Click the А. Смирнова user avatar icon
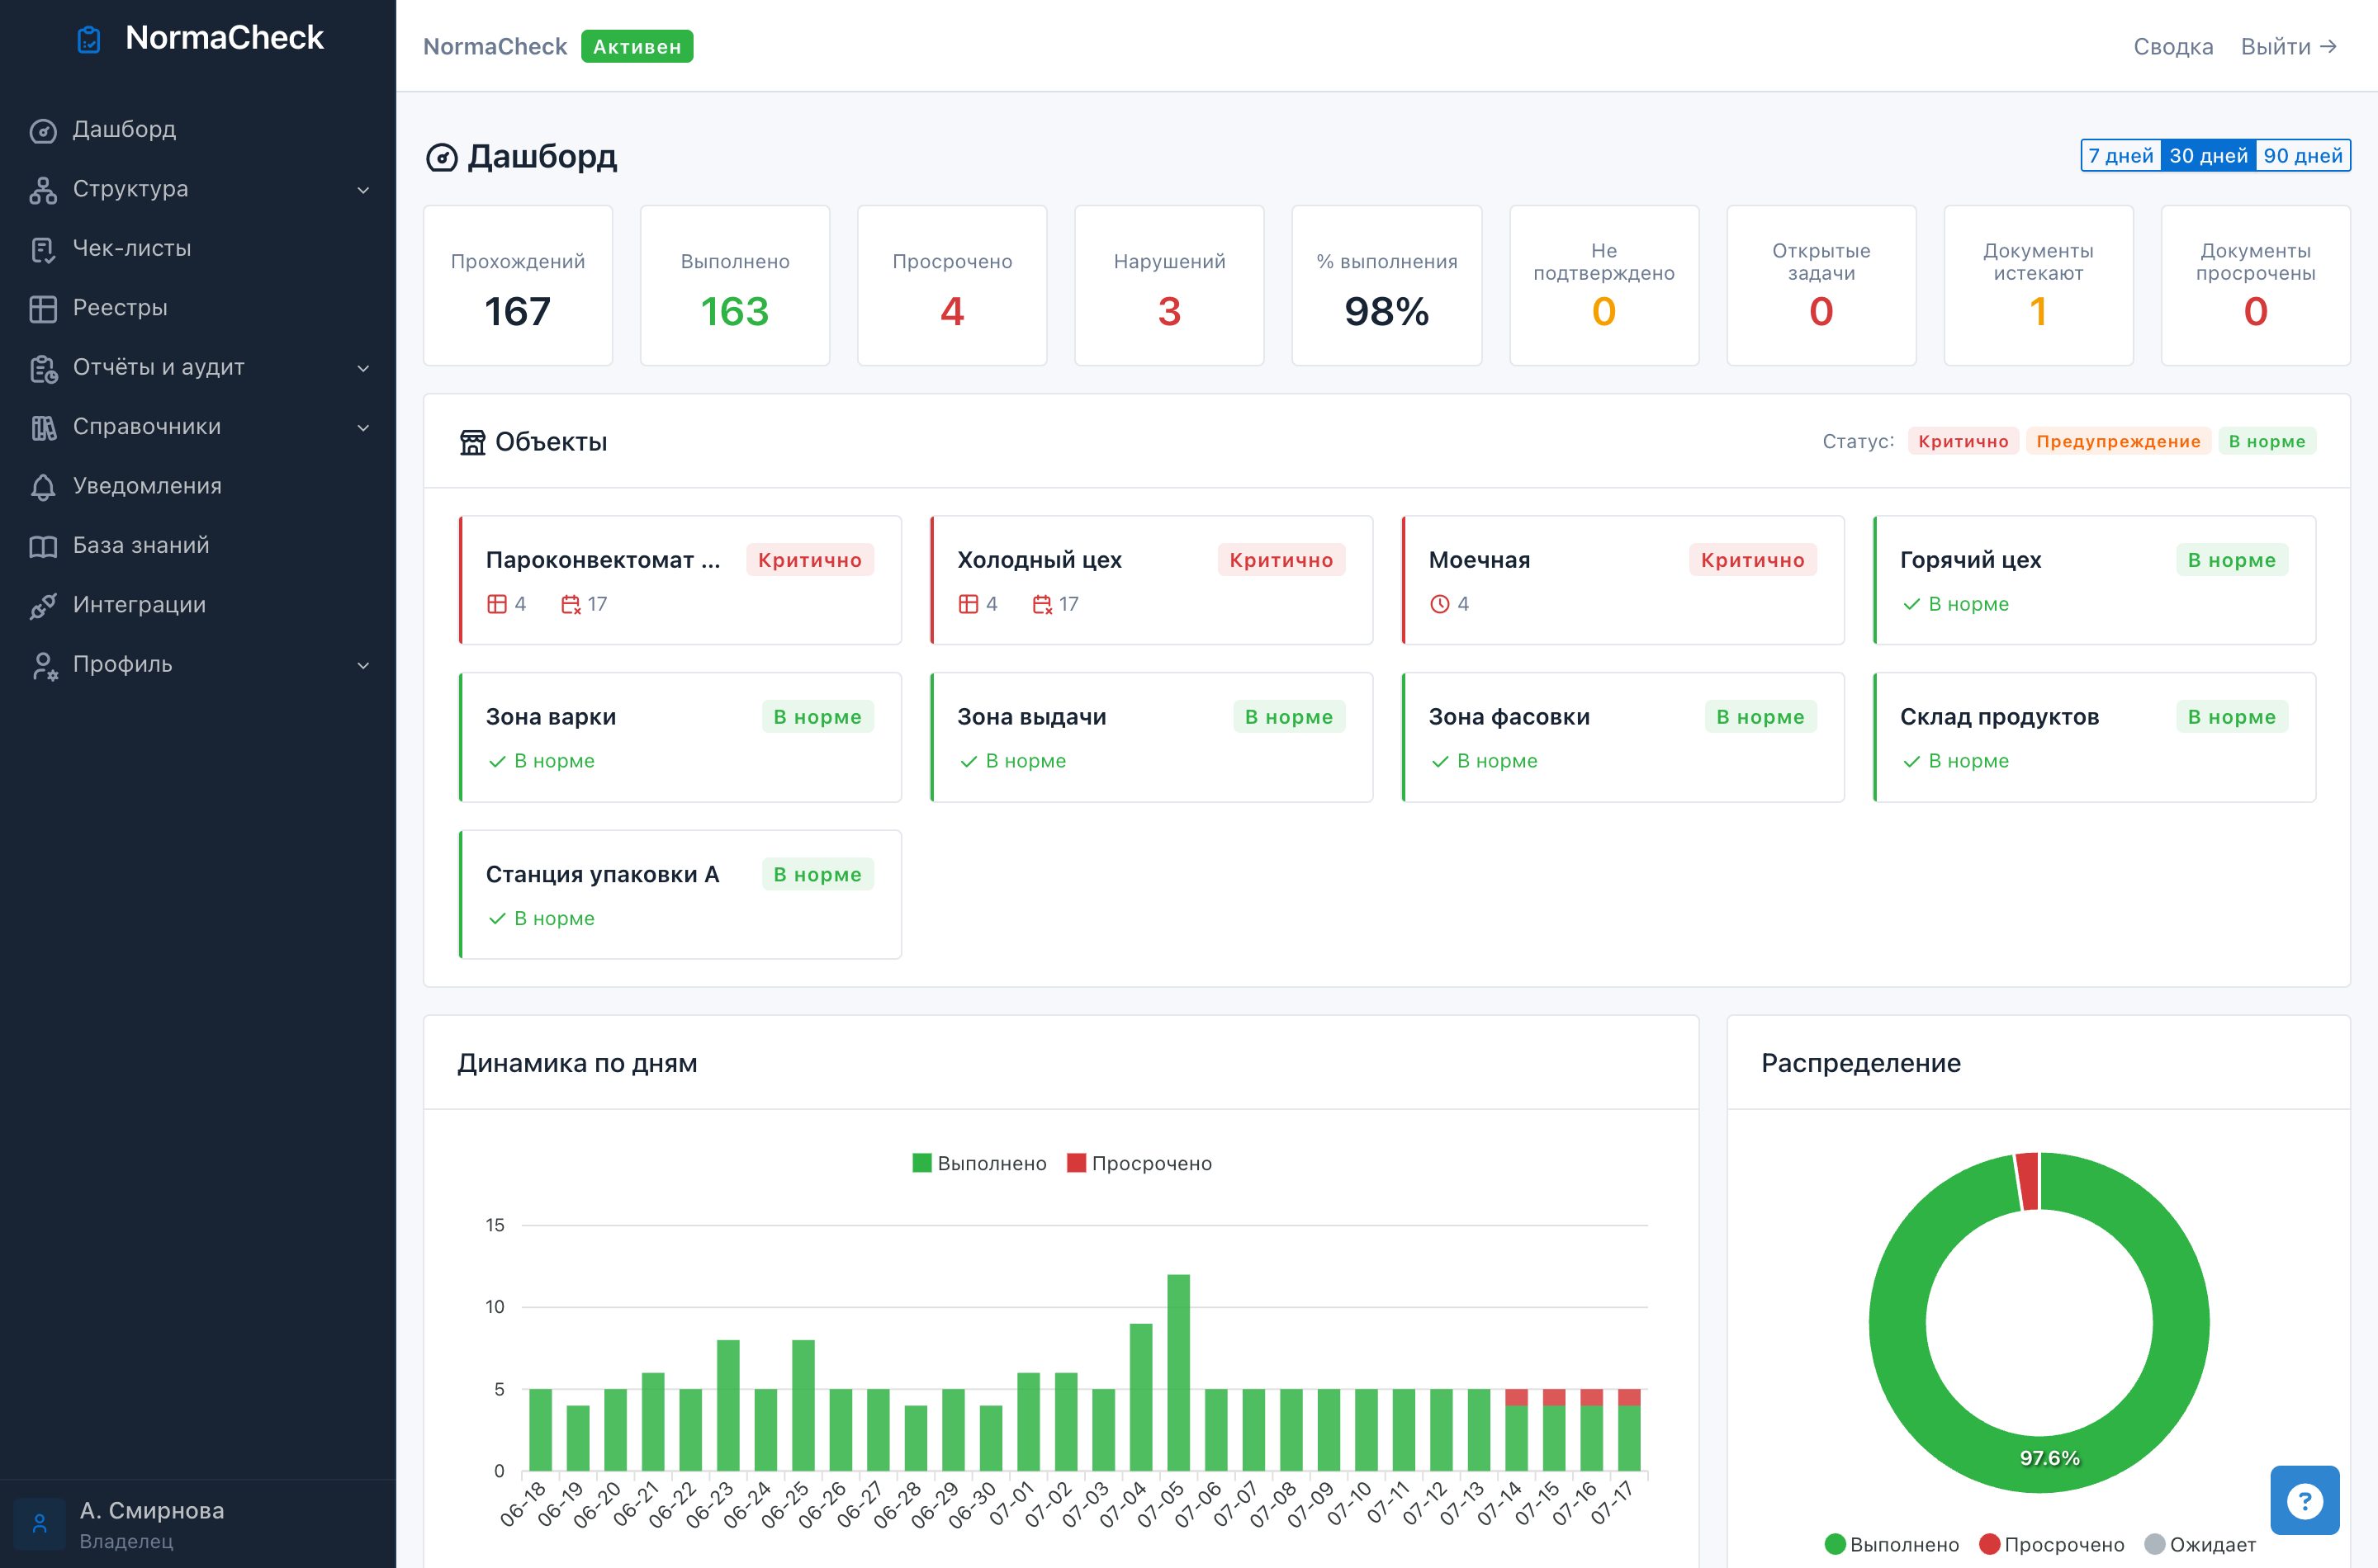The height and width of the screenshot is (1568, 2378). coord(40,1523)
